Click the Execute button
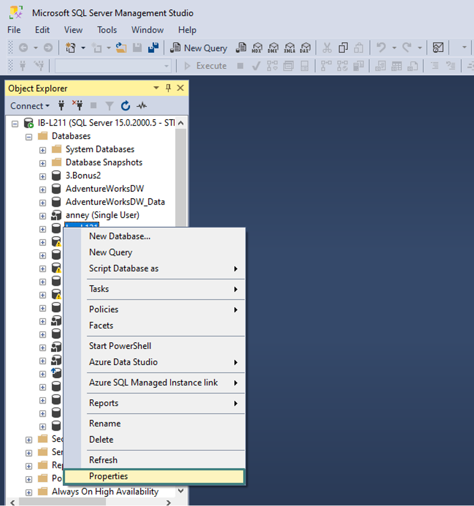This screenshot has width=474, height=506. (205, 66)
